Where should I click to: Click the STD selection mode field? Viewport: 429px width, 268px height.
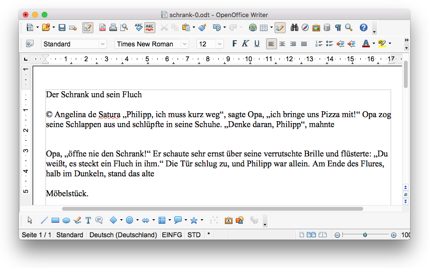tap(194, 235)
